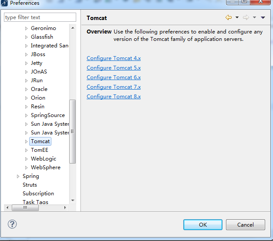
Task: Click the horizontal scrollbar thumb in tree
Action: 25,208
